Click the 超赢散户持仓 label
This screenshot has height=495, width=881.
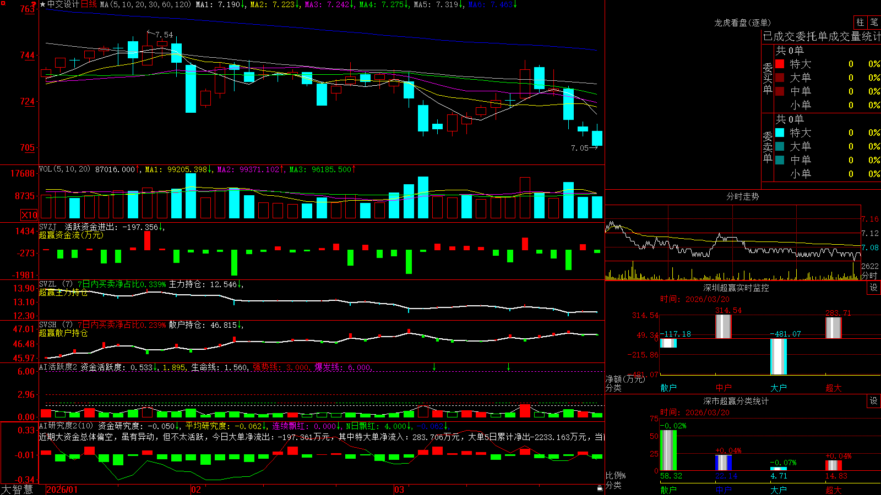click(x=63, y=333)
